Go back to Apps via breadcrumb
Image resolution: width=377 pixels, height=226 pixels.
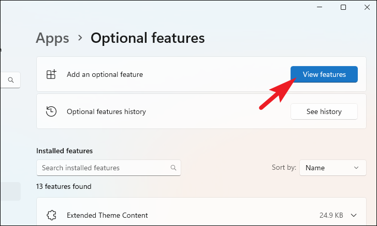52,38
